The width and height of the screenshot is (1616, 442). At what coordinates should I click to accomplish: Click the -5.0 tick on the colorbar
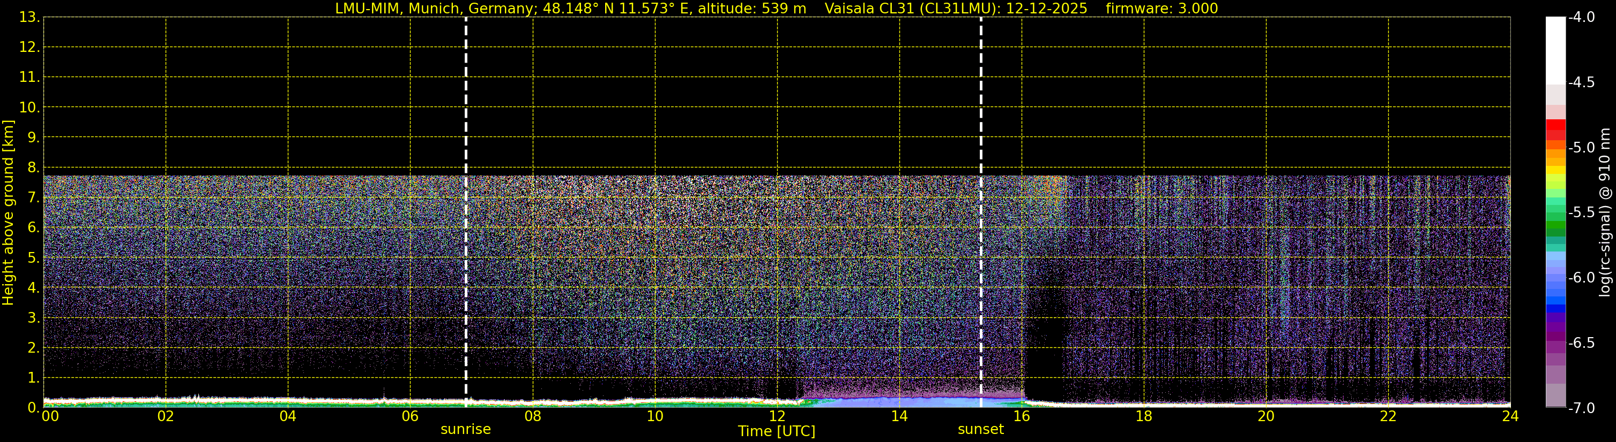click(1581, 148)
